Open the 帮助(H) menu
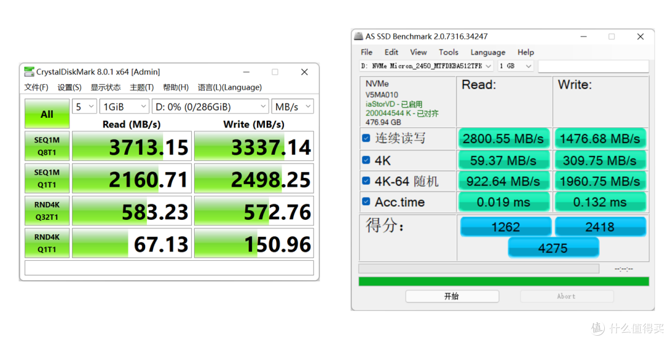Viewport: 670px width, 342px height. [176, 87]
